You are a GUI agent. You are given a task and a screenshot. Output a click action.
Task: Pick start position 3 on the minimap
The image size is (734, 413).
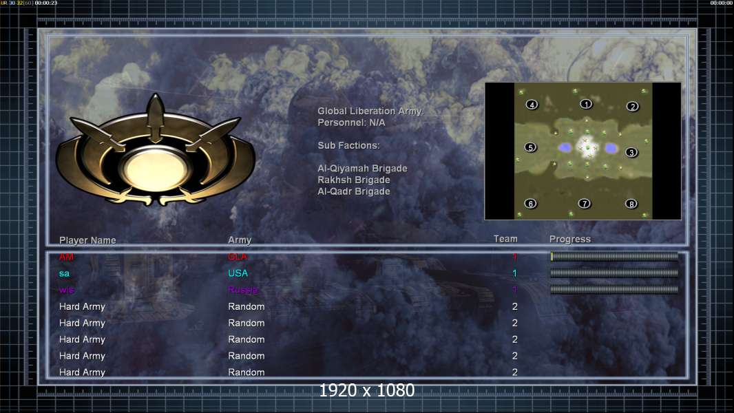coord(631,152)
